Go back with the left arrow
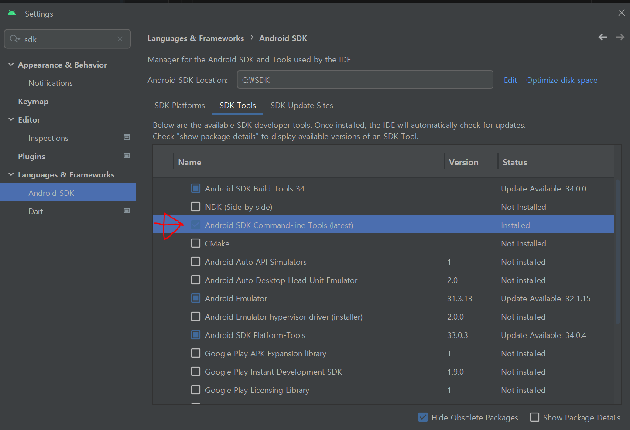 (x=603, y=38)
